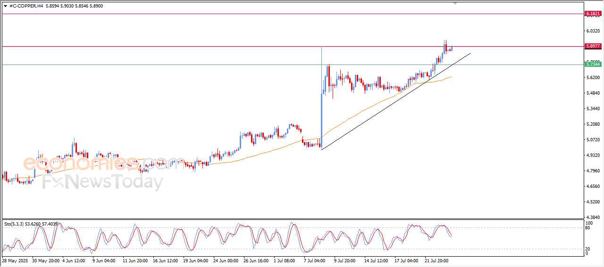Click the gray chart shift triangle marker at top
This screenshot has height=267, width=604.
455,3
